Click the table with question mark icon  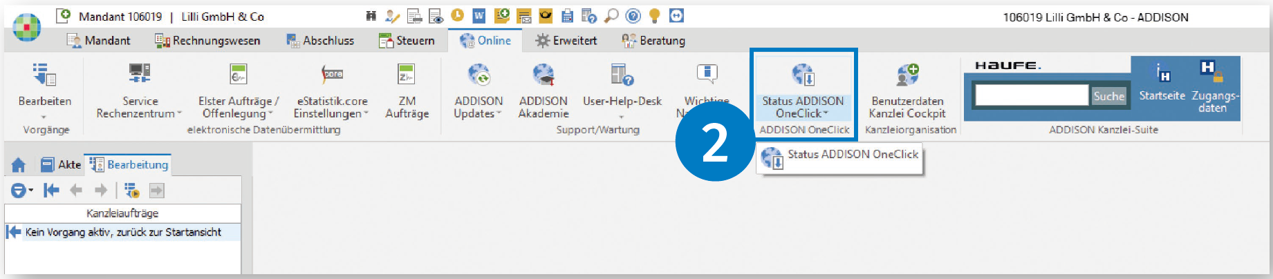pyautogui.click(x=589, y=16)
